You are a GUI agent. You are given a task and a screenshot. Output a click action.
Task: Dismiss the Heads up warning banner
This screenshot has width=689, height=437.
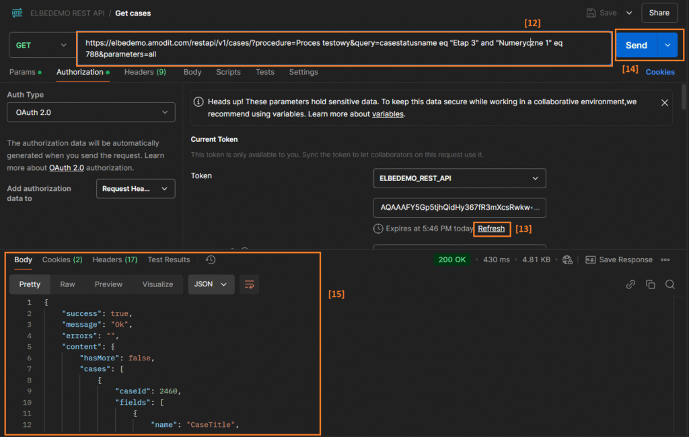[x=664, y=102]
